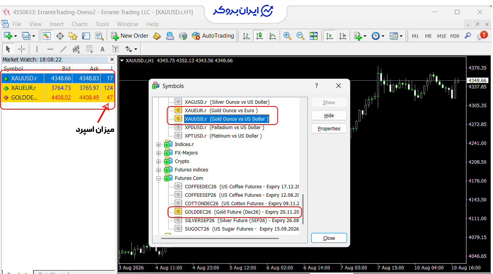Select GOLDDE row in Market Watch

click(x=58, y=97)
